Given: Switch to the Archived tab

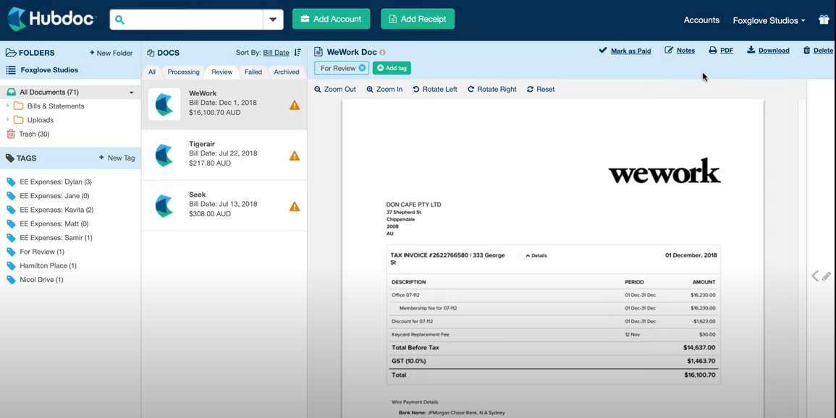Looking at the screenshot, I should point(287,72).
